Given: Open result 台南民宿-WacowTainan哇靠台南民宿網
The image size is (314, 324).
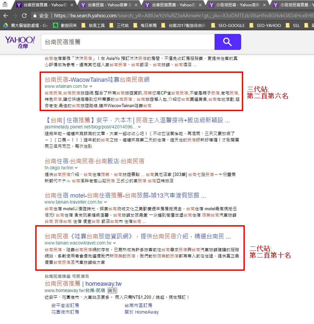Looking at the screenshot, I should tap(97, 80).
